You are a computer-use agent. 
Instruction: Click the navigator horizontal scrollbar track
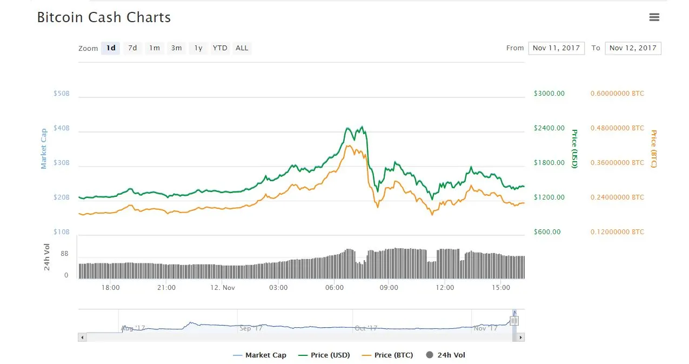[x=299, y=337]
